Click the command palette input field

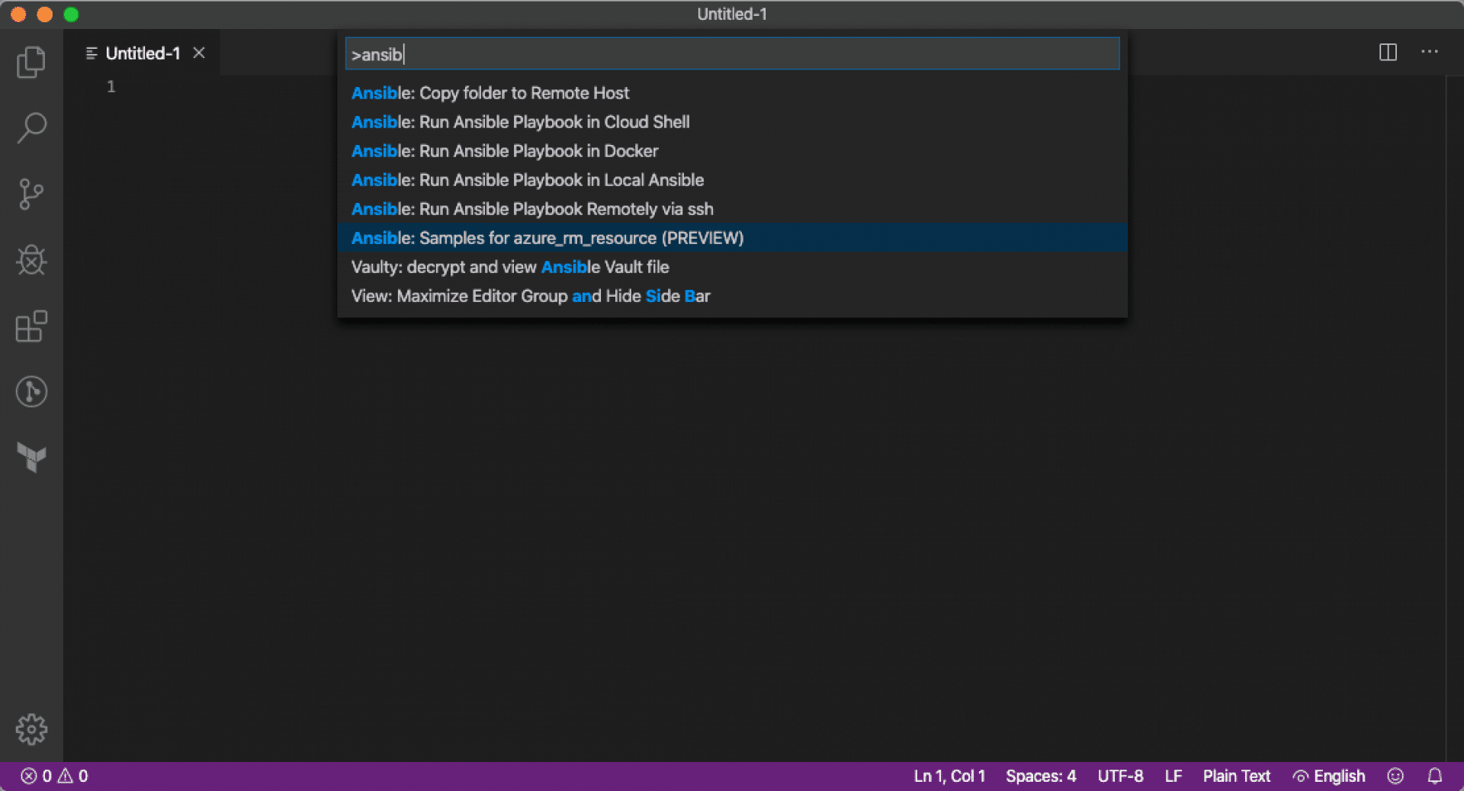(x=732, y=54)
